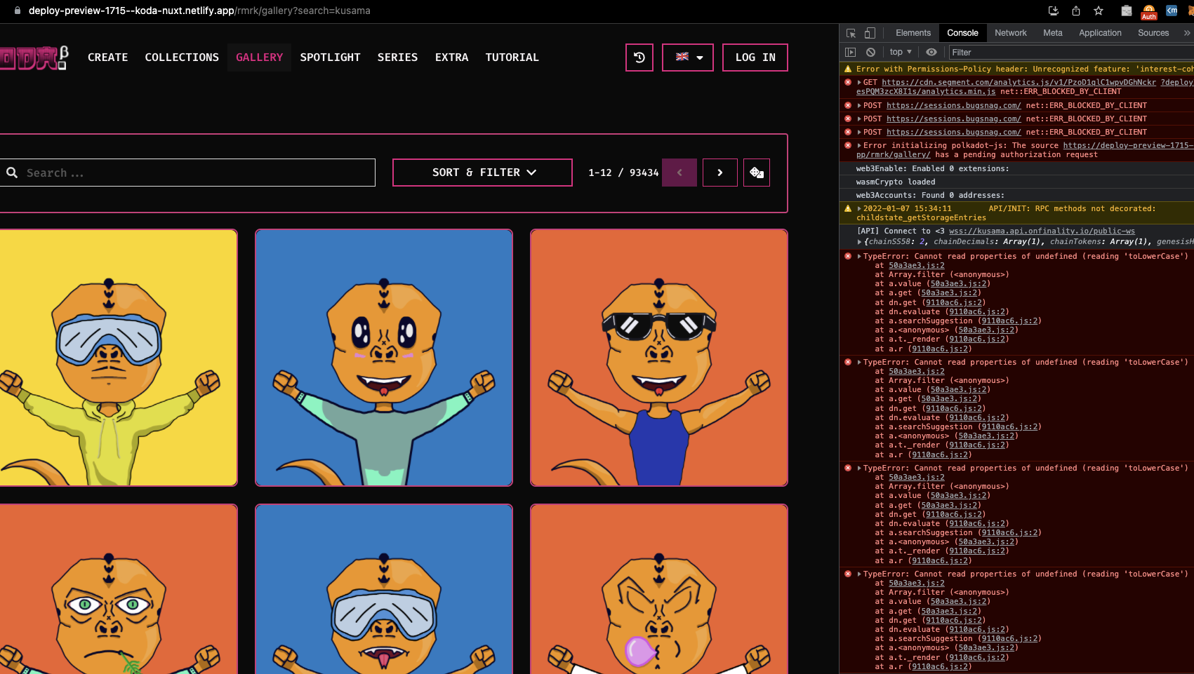Click the history/recent activity icon button
1194x674 pixels.
click(x=639, y=58)
